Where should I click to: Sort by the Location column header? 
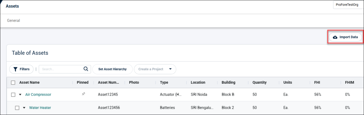(198, 83)
